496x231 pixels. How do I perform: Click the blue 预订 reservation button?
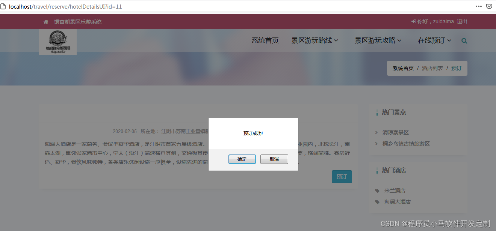(x=342, y=176)
